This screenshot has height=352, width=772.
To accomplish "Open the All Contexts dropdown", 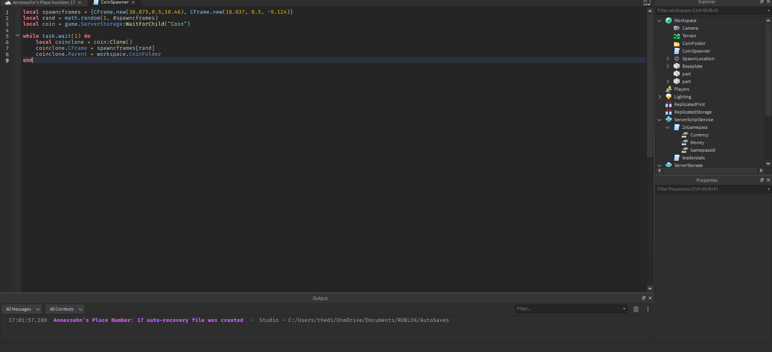I will coord(65,309).
